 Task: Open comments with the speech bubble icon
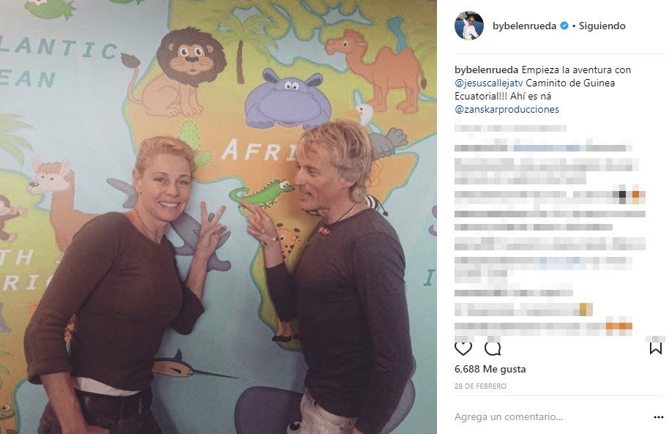pos(493,348)
